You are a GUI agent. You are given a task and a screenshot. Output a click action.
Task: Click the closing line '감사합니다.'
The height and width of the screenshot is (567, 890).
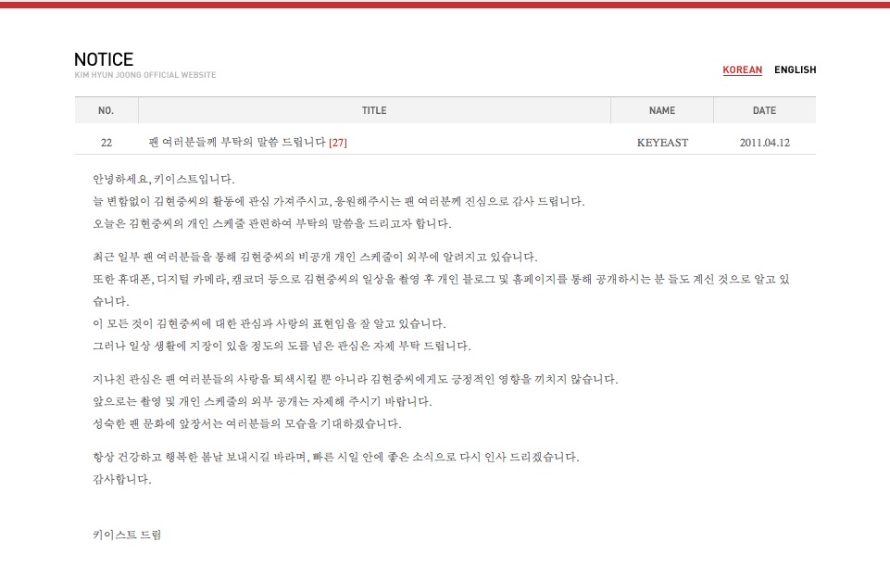(x=122, y=479)
